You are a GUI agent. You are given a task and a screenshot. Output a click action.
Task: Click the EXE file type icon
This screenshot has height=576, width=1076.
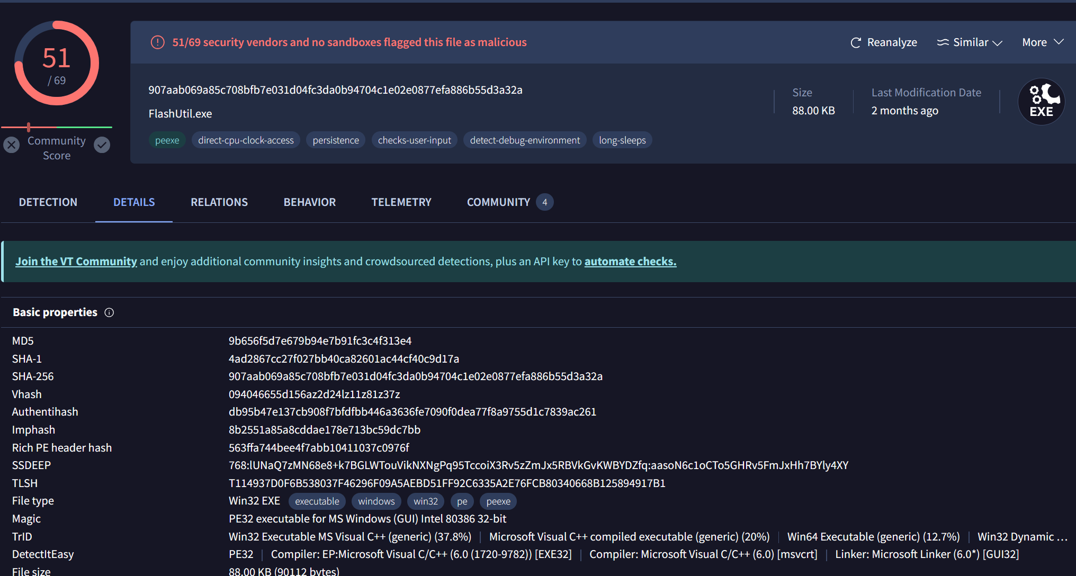pyautogui.click(x=1041, y=102)
